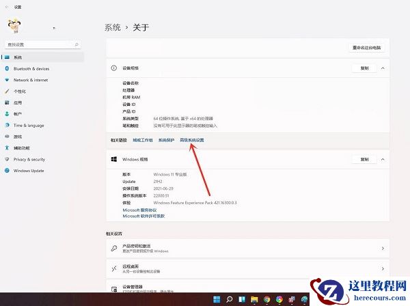Click the Windows 11 专业版 edition value
410x306 pixels.
coord(170,174)
